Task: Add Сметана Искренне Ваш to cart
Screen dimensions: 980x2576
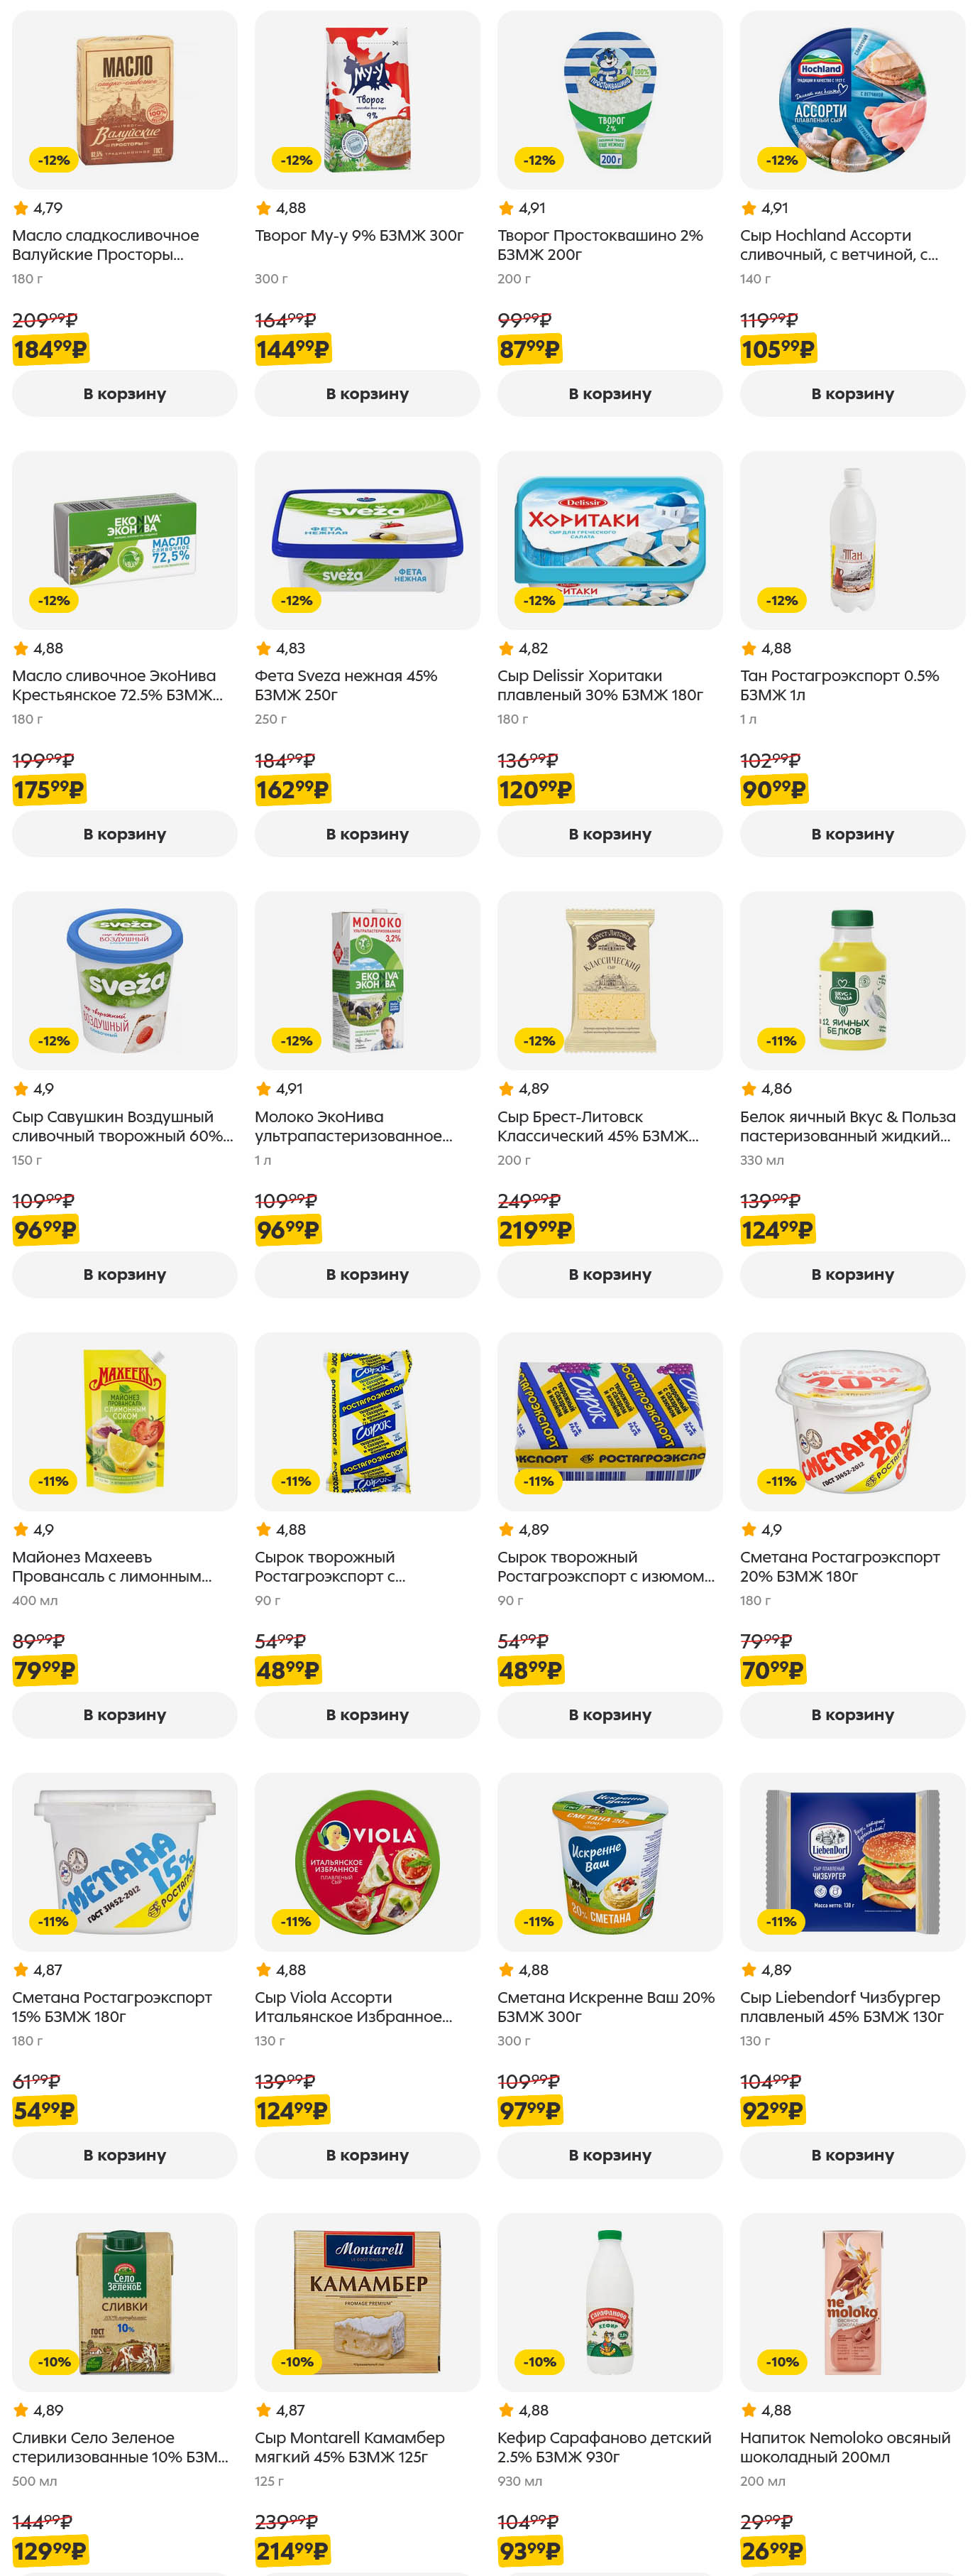Action: [610, 2155]
